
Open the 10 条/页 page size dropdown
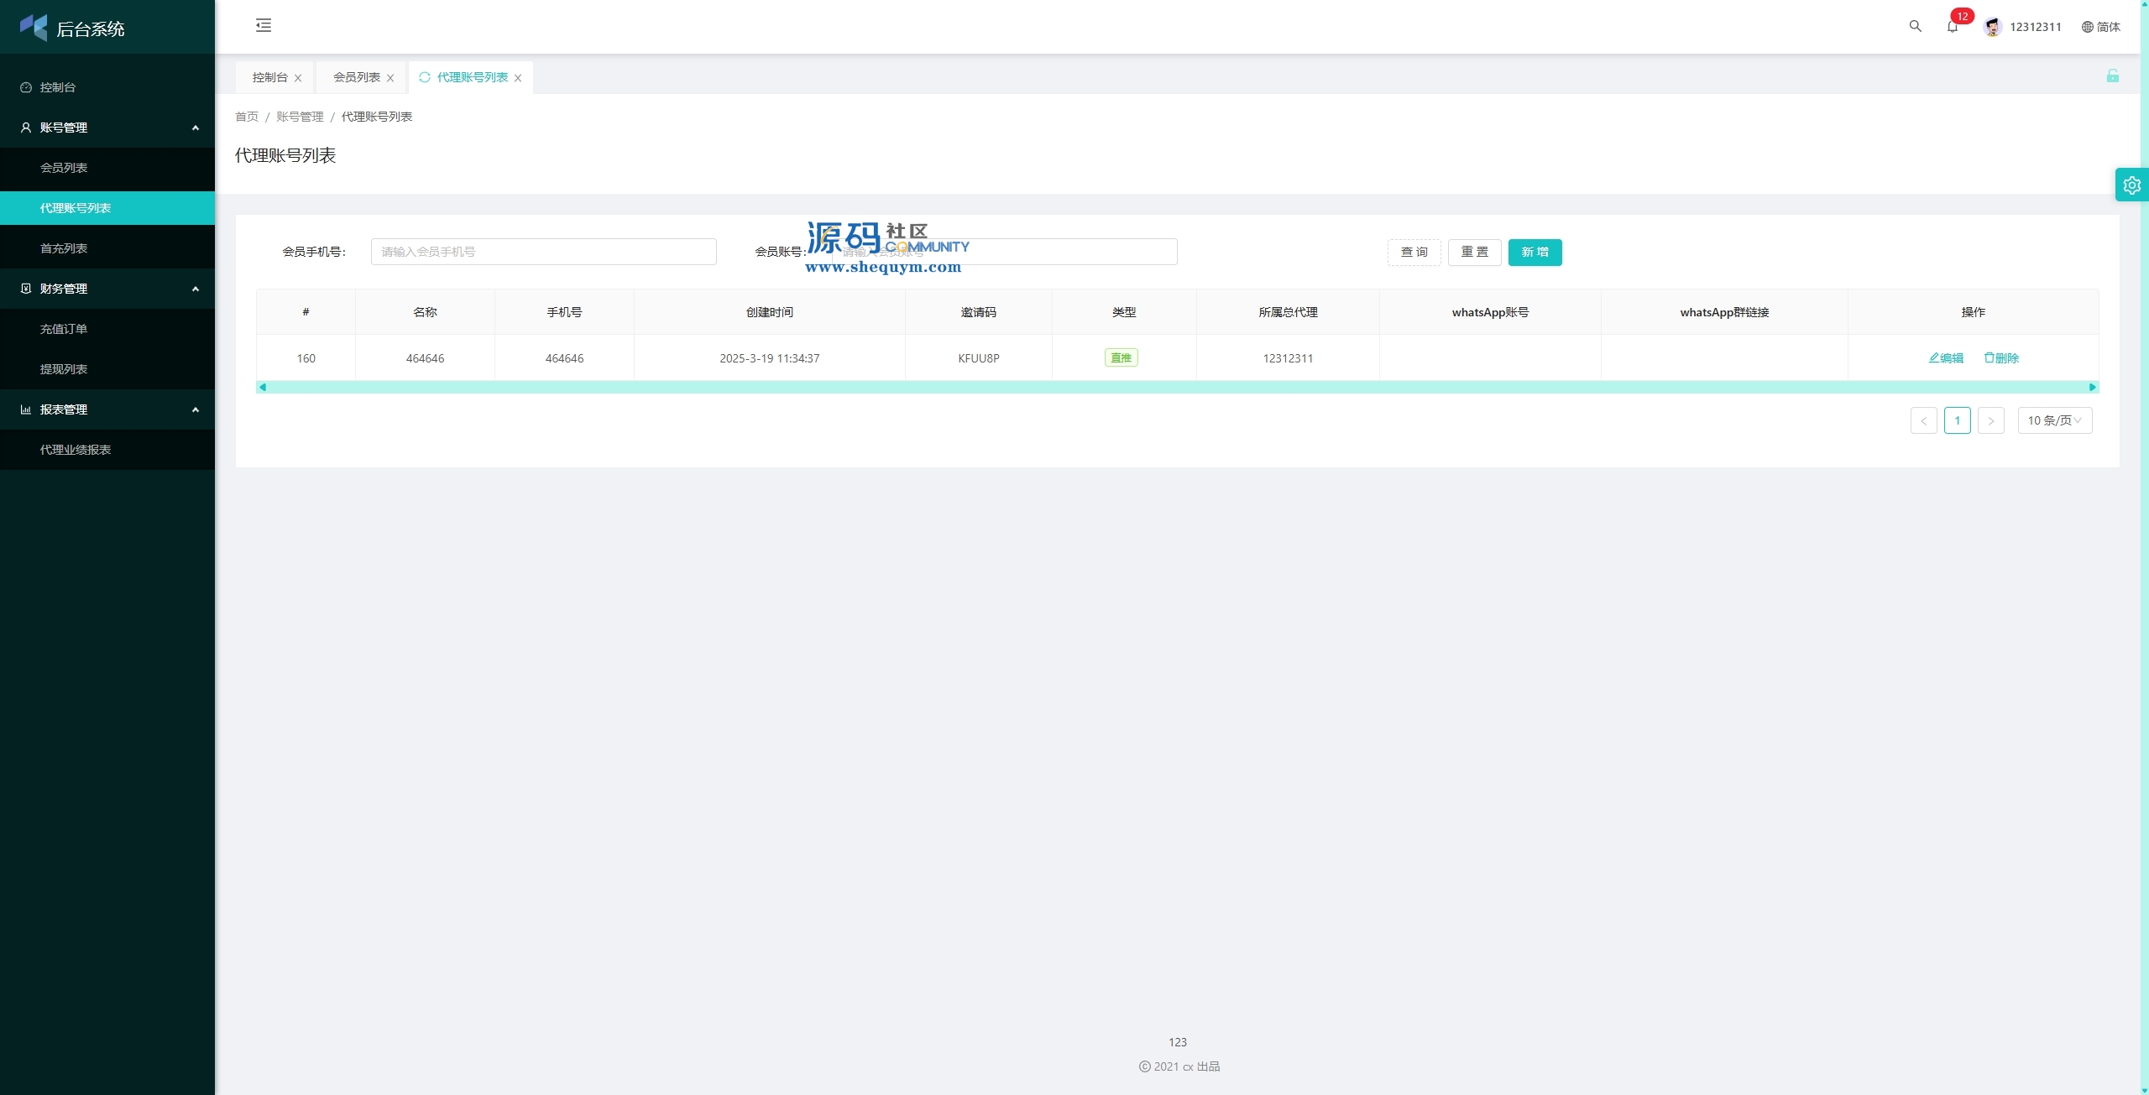point(2054,420)
